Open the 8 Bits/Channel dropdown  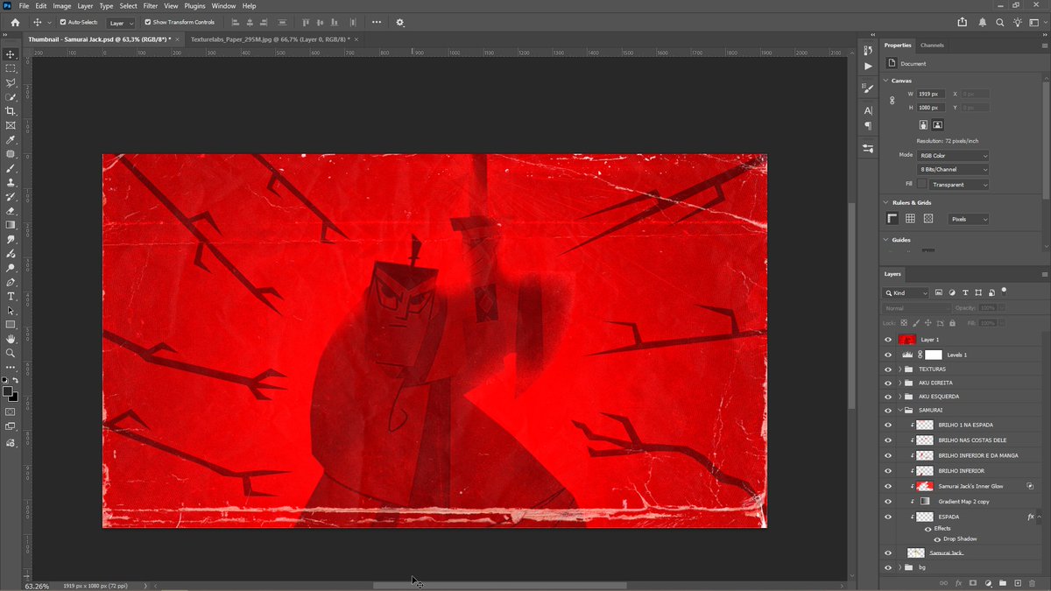[x=953, y=169]
